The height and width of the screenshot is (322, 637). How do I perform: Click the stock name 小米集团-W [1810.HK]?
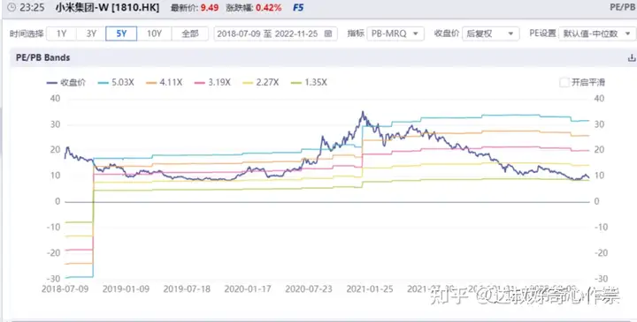pyautogui.click(x=107, y=7)
